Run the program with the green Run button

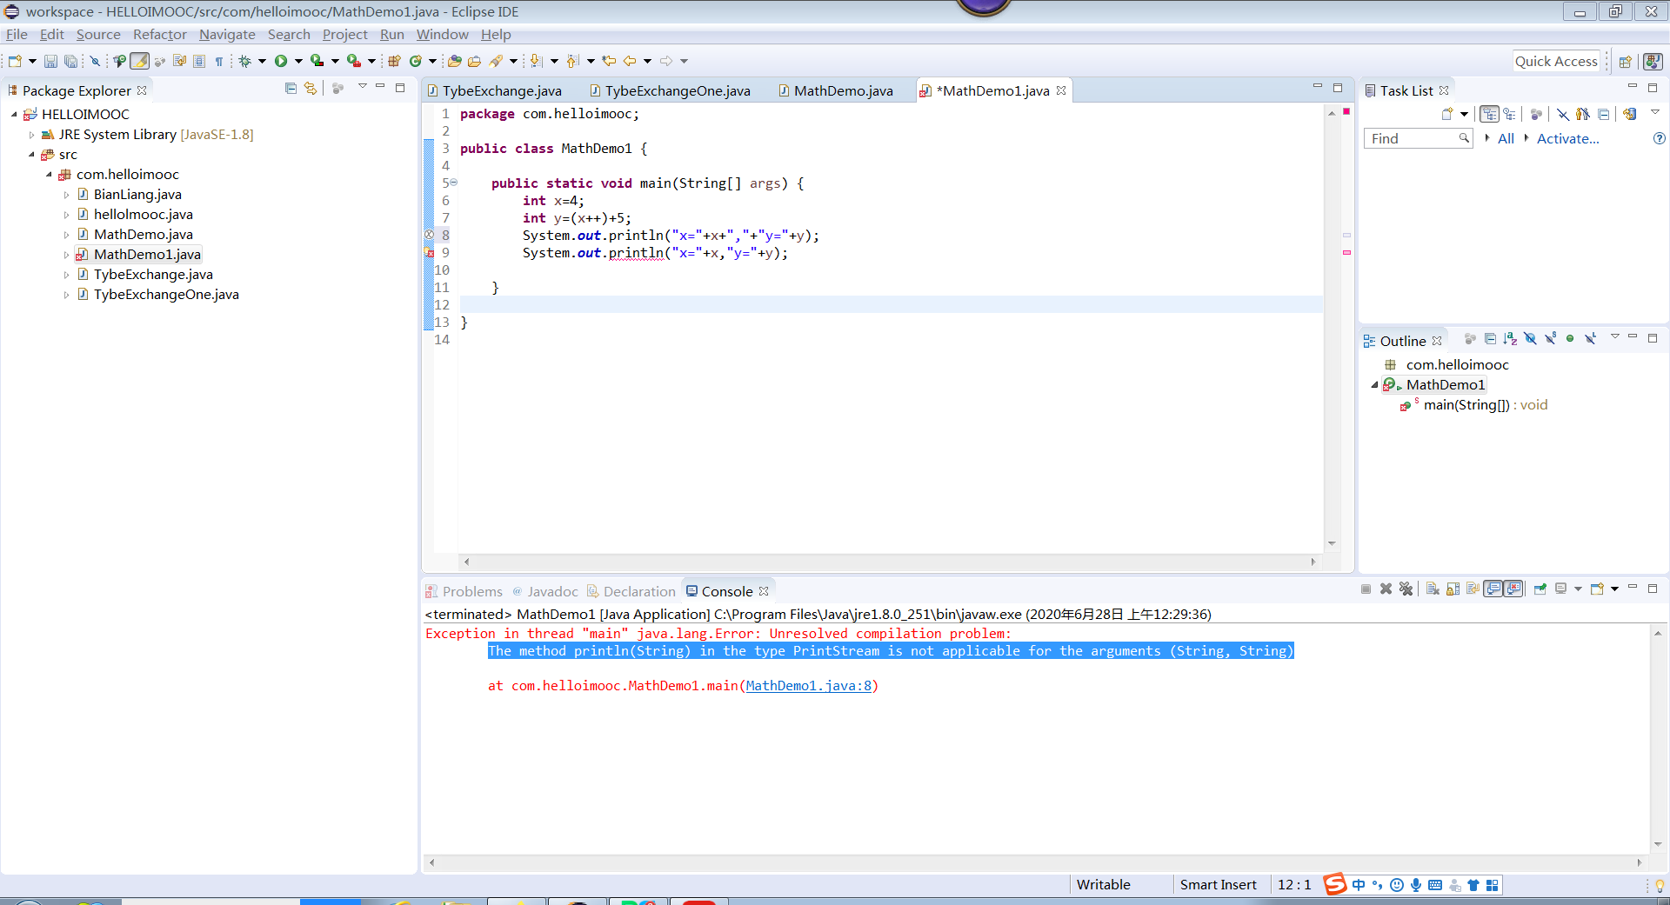281,61
